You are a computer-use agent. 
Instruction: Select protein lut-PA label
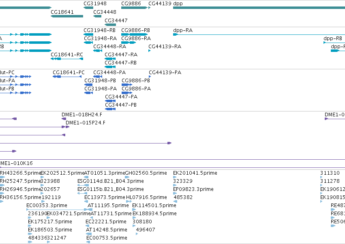tap(7, 81)
